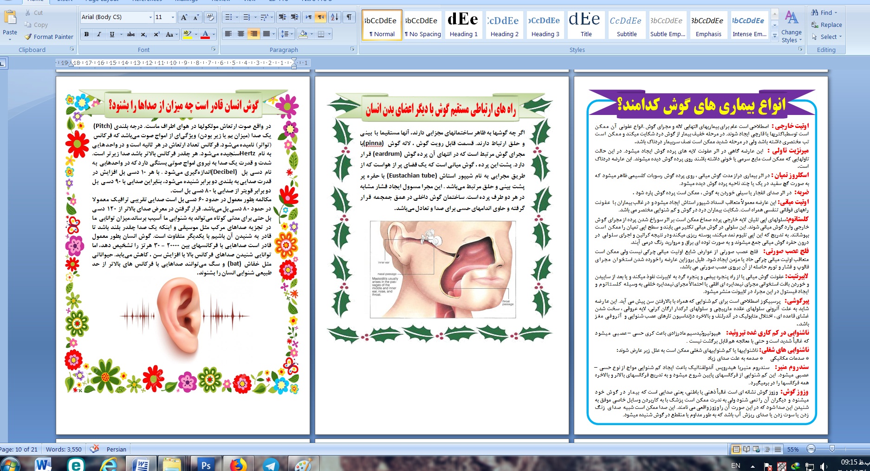
Task: Click the 55% zoom level
Action: 793,449
